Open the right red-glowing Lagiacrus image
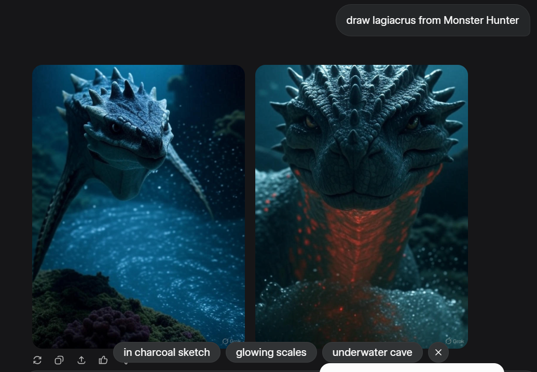 pyautogui.click(x=362, y=206)
